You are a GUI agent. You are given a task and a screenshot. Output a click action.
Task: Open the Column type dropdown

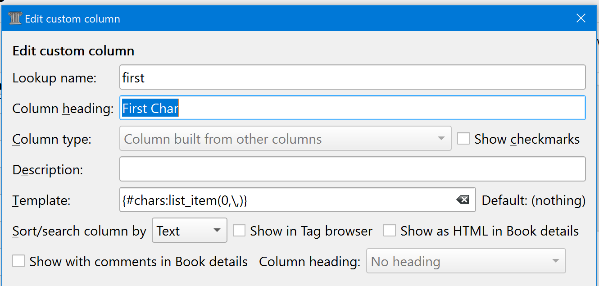pos(285,139)
